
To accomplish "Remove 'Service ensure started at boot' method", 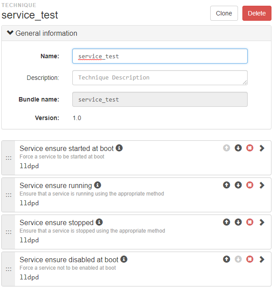I will 250,148.
